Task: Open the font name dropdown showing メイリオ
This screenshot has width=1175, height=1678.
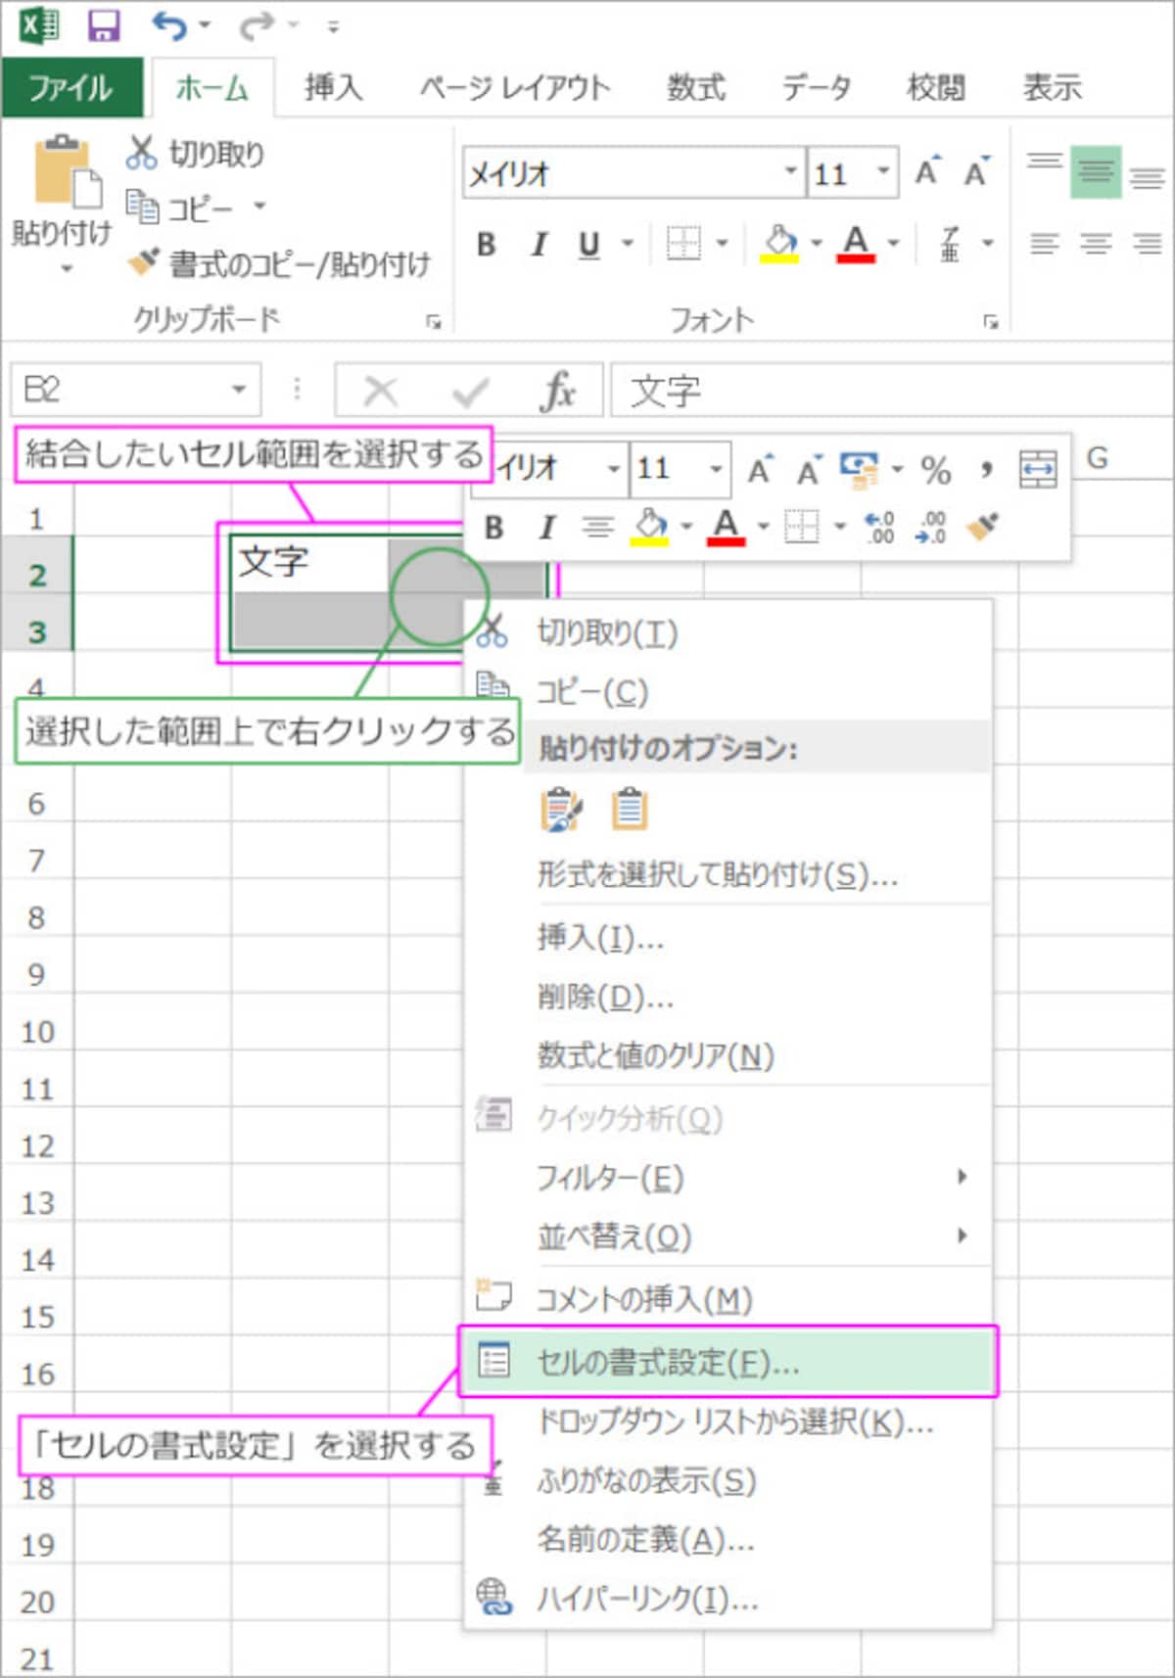Action: coord(790,171)
